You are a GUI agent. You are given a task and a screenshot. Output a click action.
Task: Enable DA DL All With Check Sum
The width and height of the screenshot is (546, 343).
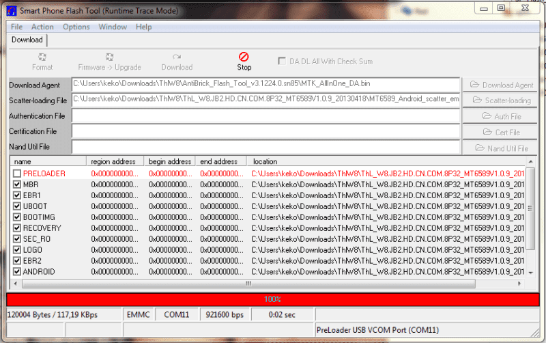282,61
